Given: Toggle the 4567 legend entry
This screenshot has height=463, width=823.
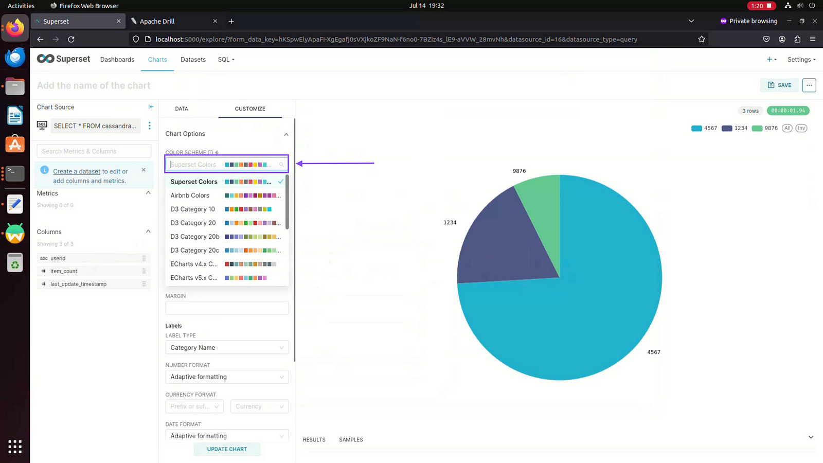Looking at the screenshot, I should pyautogui.click(x=704, y=128).
